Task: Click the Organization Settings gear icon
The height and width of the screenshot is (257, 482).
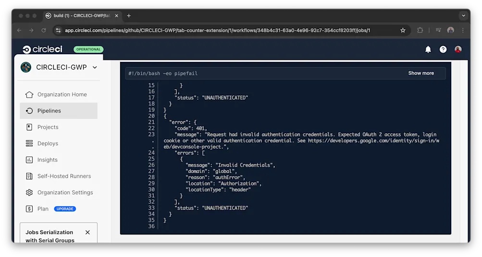Action: 29,192
